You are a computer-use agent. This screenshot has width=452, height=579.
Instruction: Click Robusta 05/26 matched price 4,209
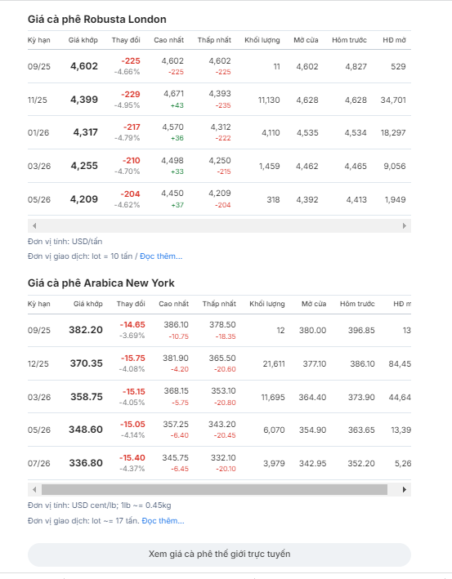84,199
